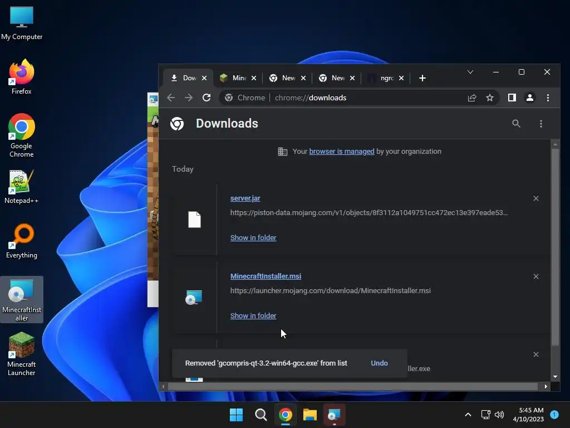The width and height of the screenshot is (570, 428).
Task: Open installer app on taskbar
Action: (334, 415)
